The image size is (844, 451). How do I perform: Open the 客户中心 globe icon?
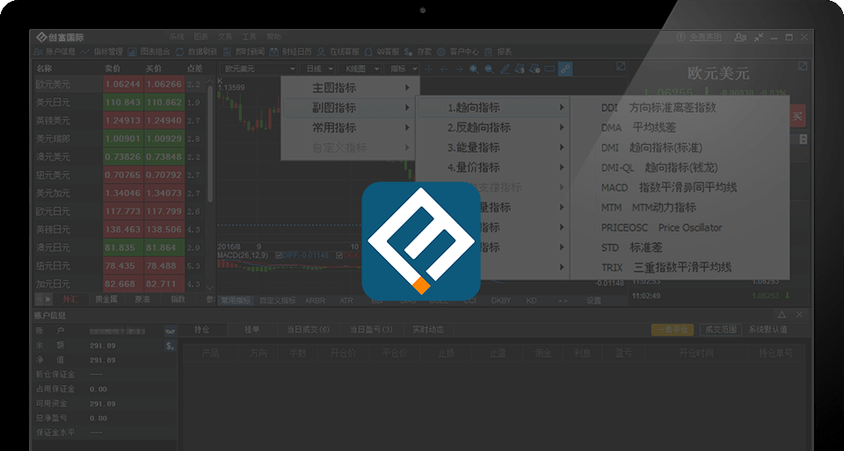tap(440, 52)
